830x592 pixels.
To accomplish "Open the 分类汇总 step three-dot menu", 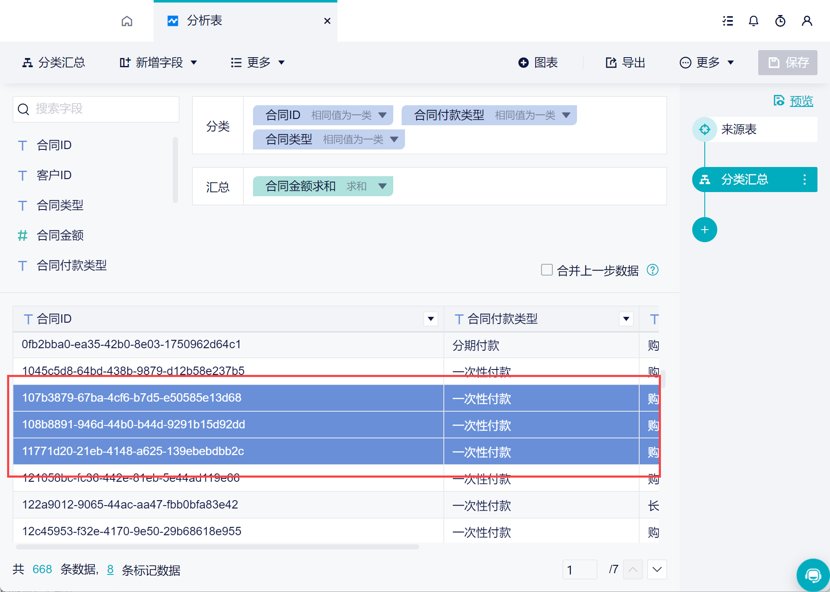I will [x=804, y=180].
